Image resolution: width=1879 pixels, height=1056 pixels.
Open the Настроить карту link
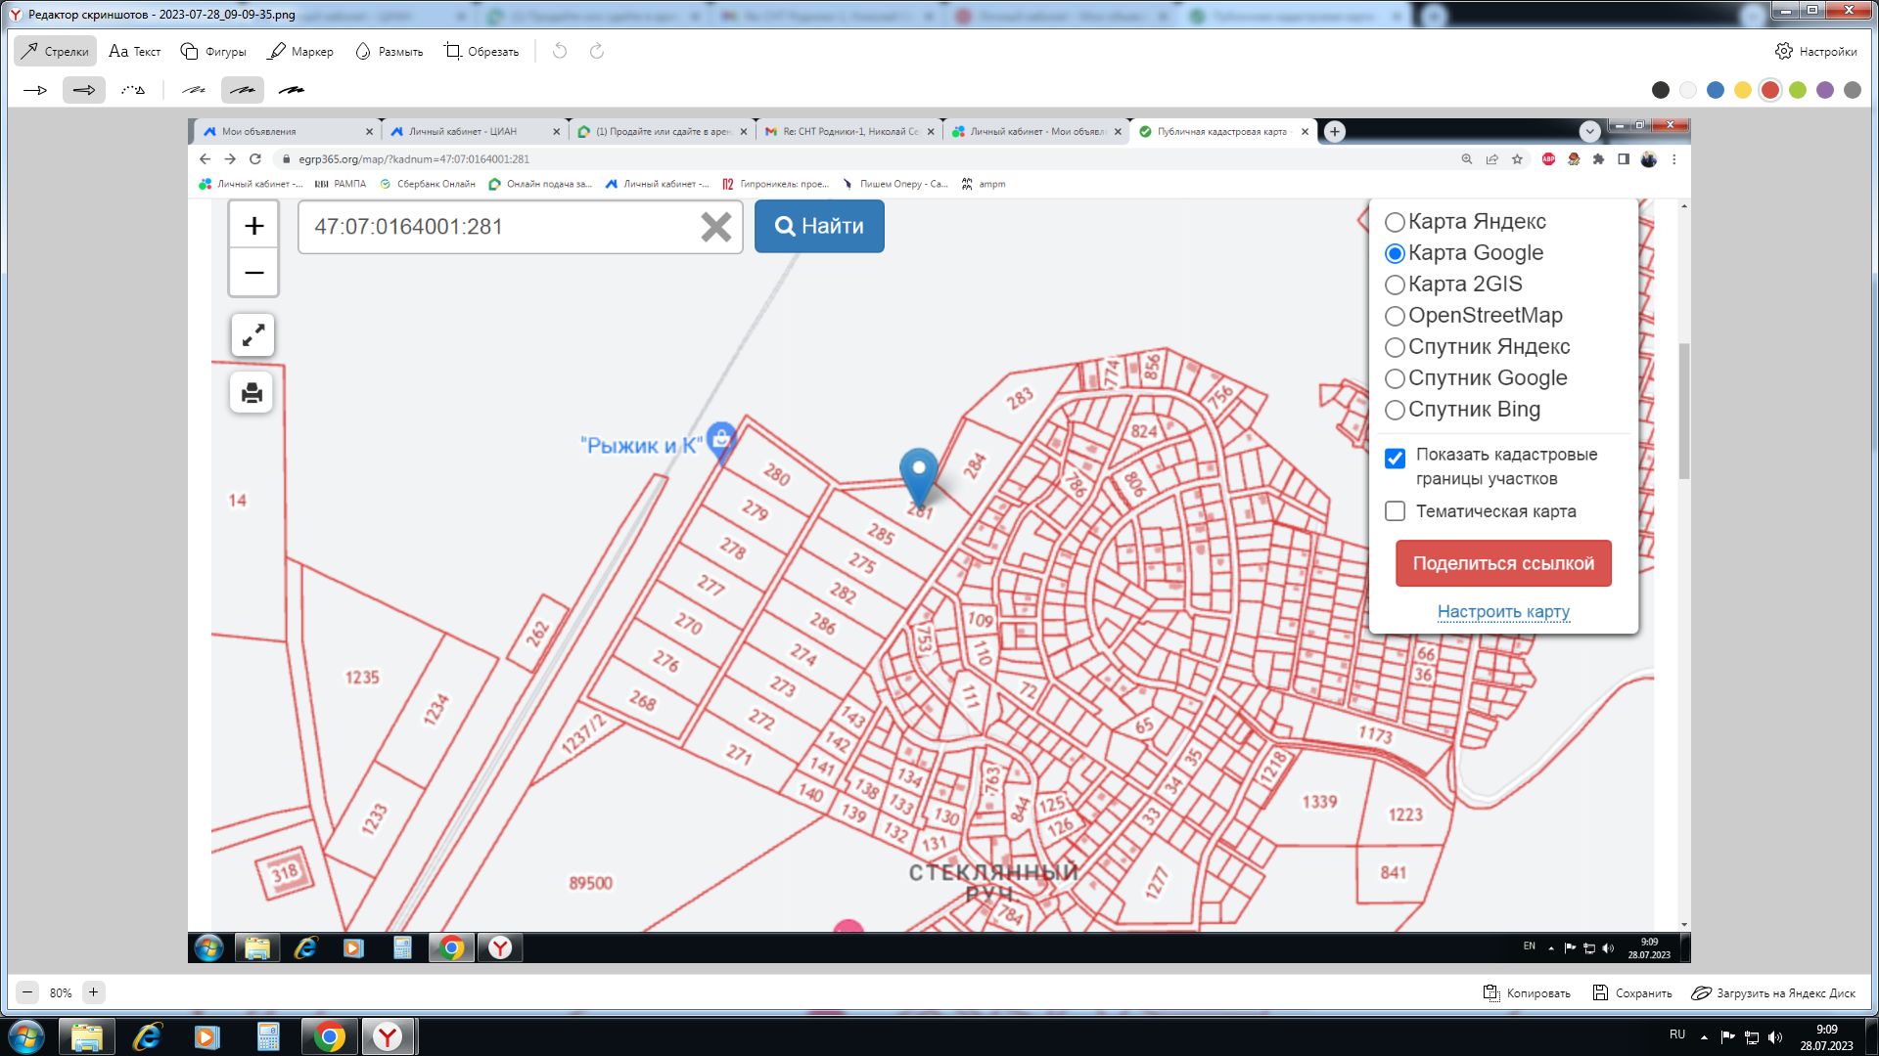tap(1502, 611)
